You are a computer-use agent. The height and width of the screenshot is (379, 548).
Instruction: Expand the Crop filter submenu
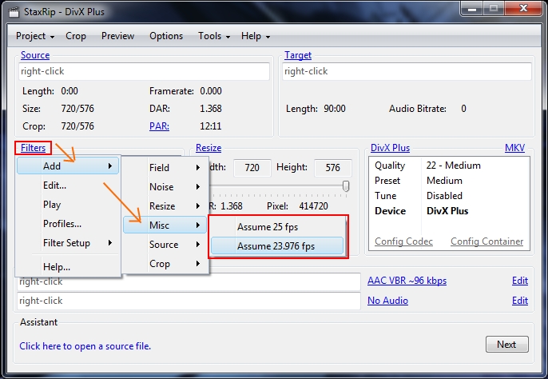(165, 264)
